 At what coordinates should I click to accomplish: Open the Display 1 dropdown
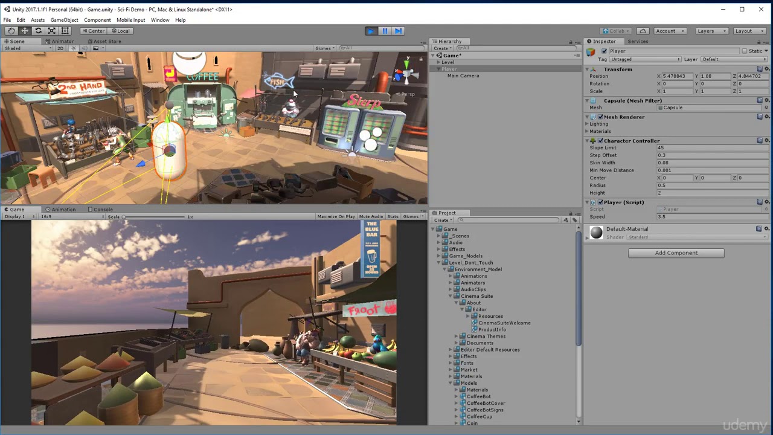tap(19, 216)
